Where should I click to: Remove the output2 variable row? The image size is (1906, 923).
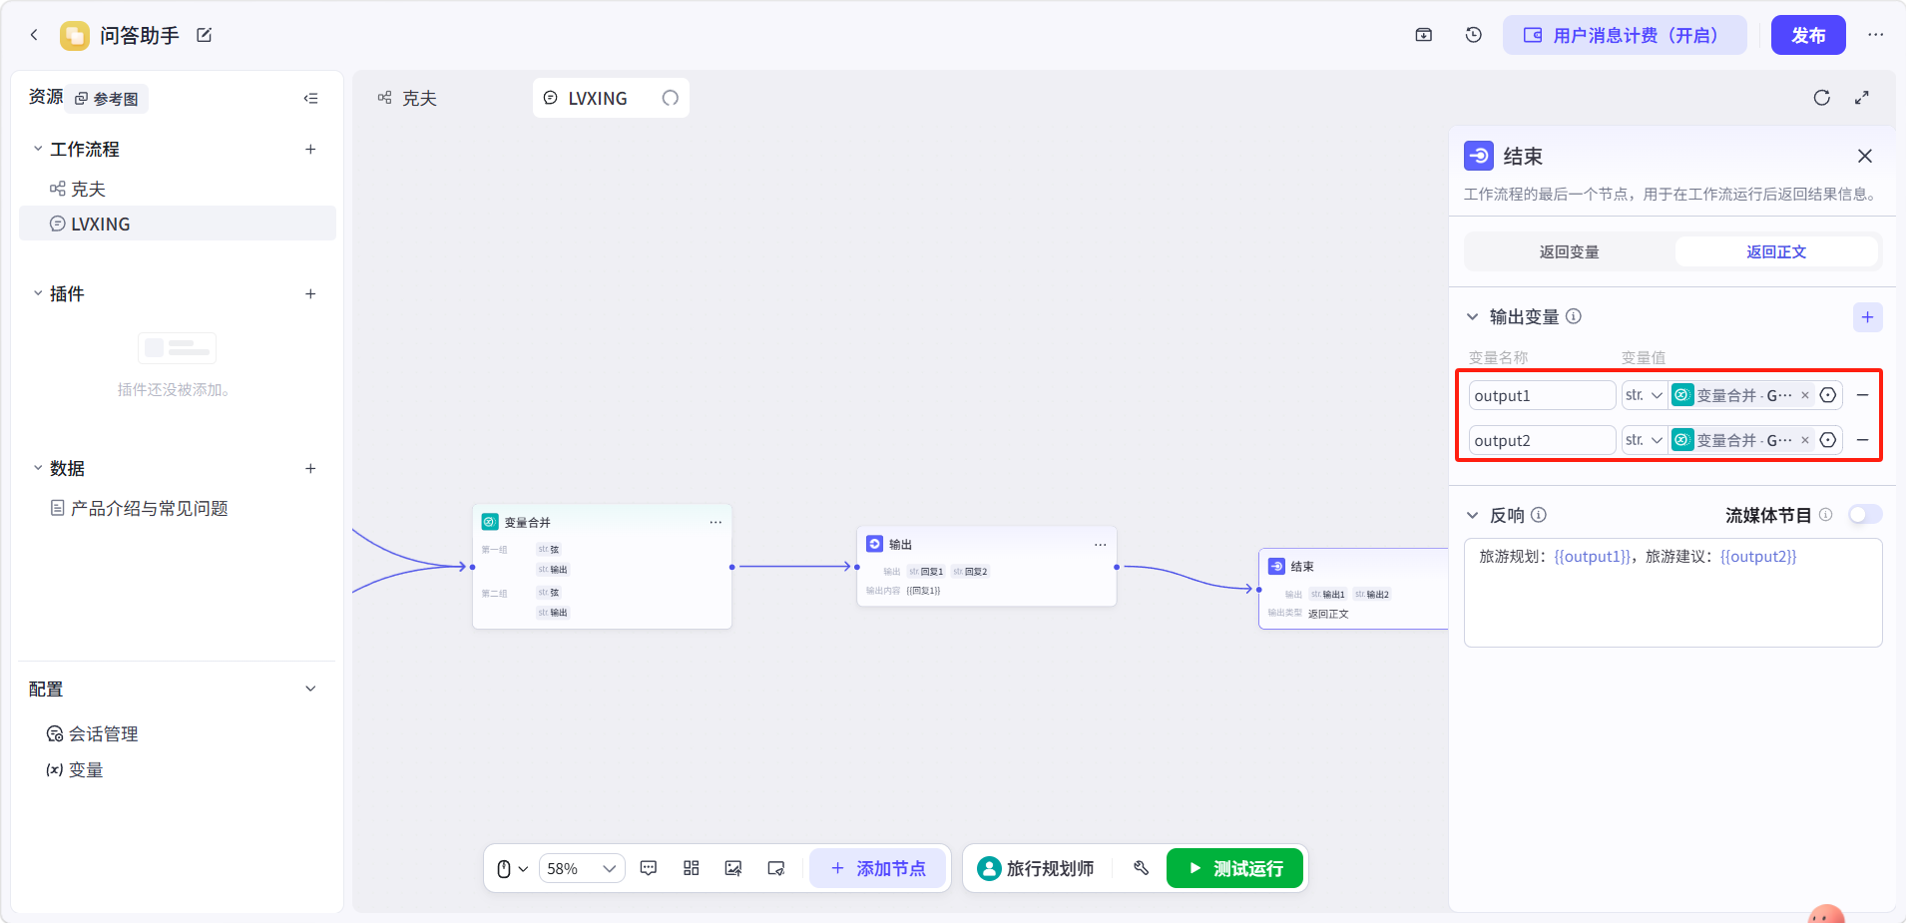(1862, 440)
